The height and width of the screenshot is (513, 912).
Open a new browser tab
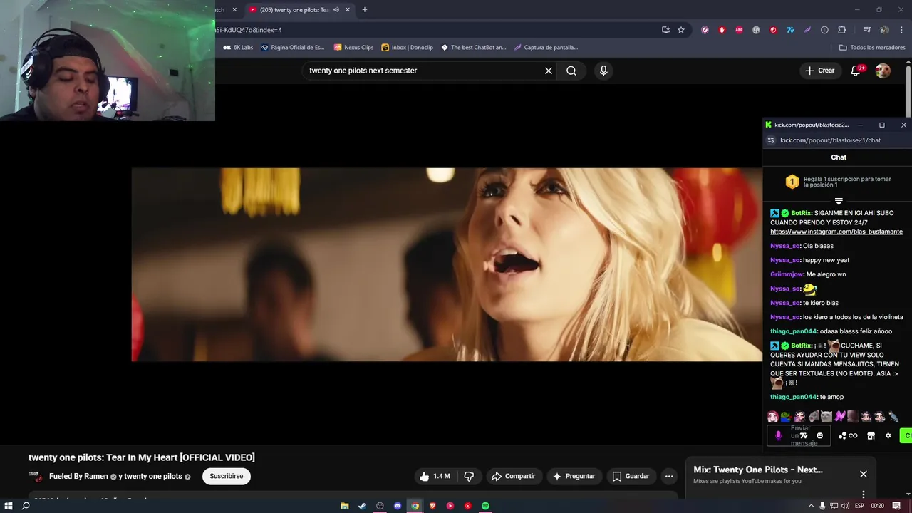coord(365,10)
